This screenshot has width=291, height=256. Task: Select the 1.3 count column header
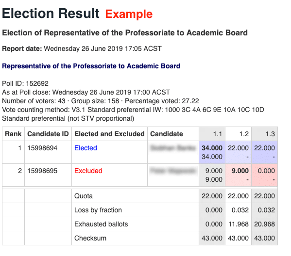pos(270,134)
